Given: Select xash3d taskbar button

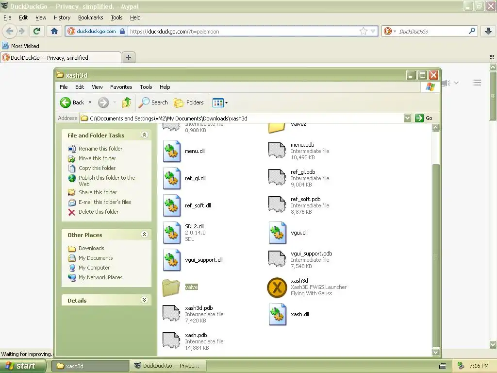Looking at the screenshot, I should 90,366.
